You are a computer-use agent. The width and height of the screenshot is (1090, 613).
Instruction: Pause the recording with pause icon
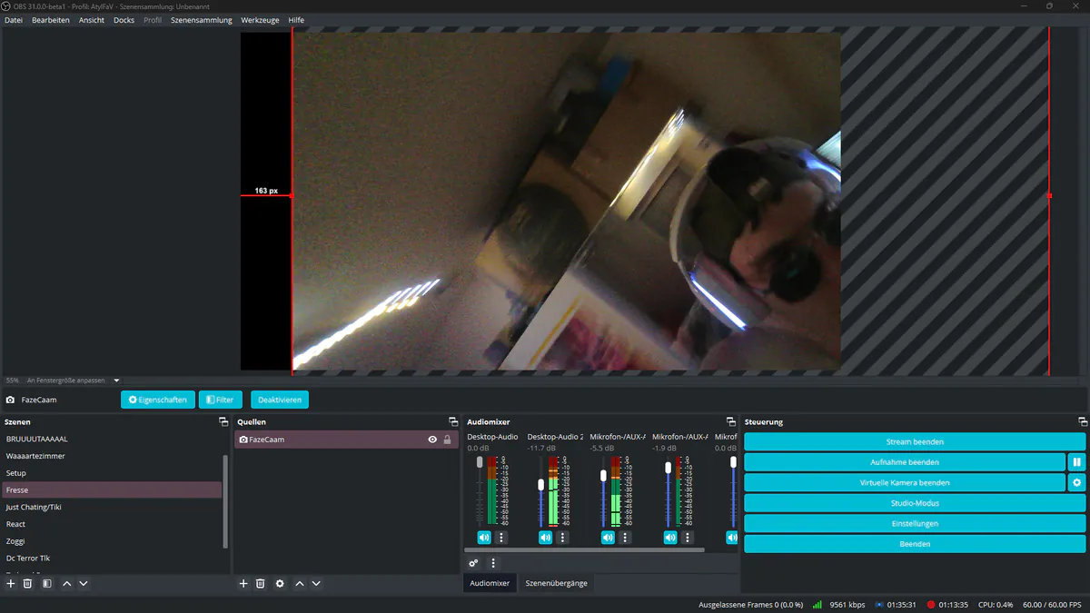[1076, 462]
